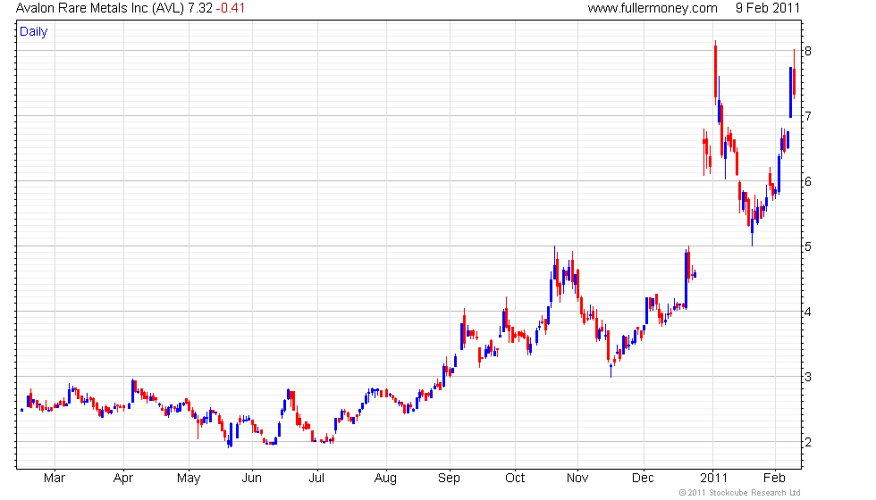The height and width of the screenshot is (500, 876).
Task: Click the 'Mar' x-axis label
Action: 55,479
